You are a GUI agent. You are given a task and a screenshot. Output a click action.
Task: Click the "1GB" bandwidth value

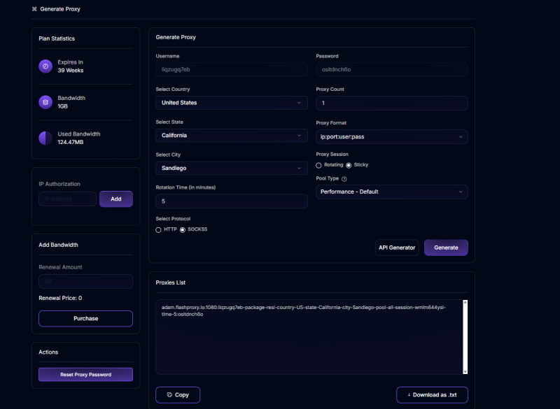point(63,106)
